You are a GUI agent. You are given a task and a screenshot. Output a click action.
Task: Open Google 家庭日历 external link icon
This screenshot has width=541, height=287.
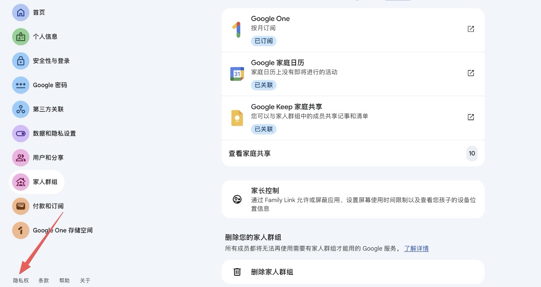point(471,73)
